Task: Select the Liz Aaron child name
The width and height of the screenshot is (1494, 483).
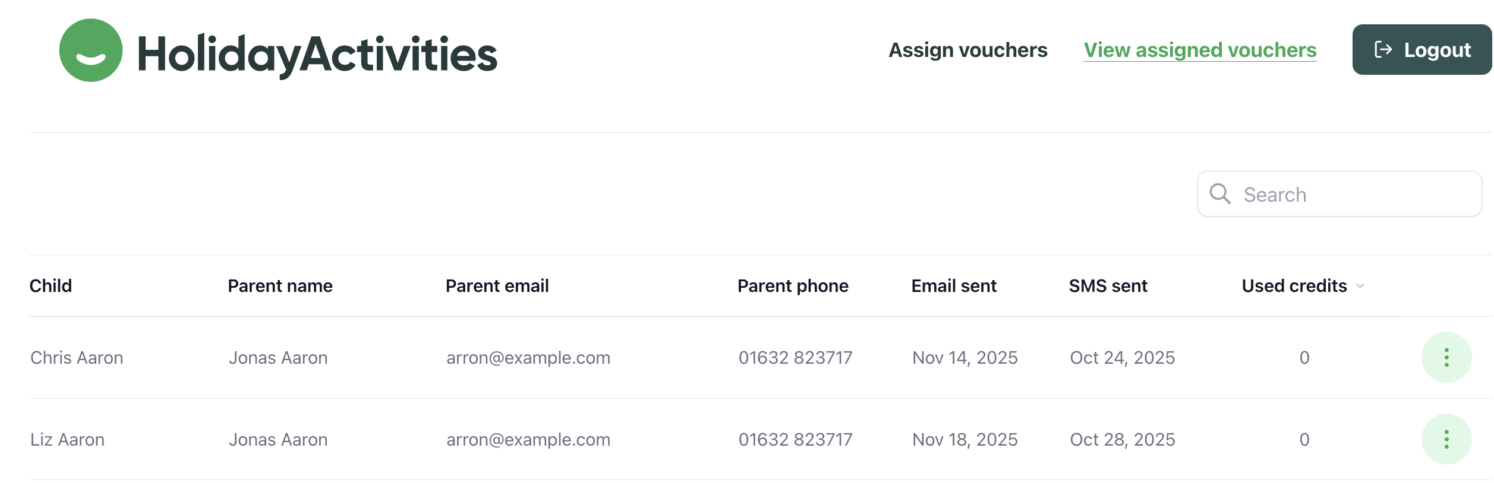Action: click(x=67, y=440)
